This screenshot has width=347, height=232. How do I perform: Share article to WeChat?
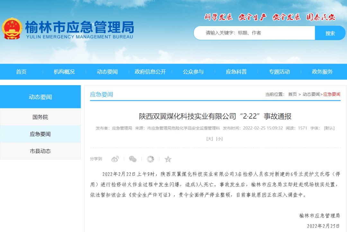pyautogui.click(x=133, y=159)
